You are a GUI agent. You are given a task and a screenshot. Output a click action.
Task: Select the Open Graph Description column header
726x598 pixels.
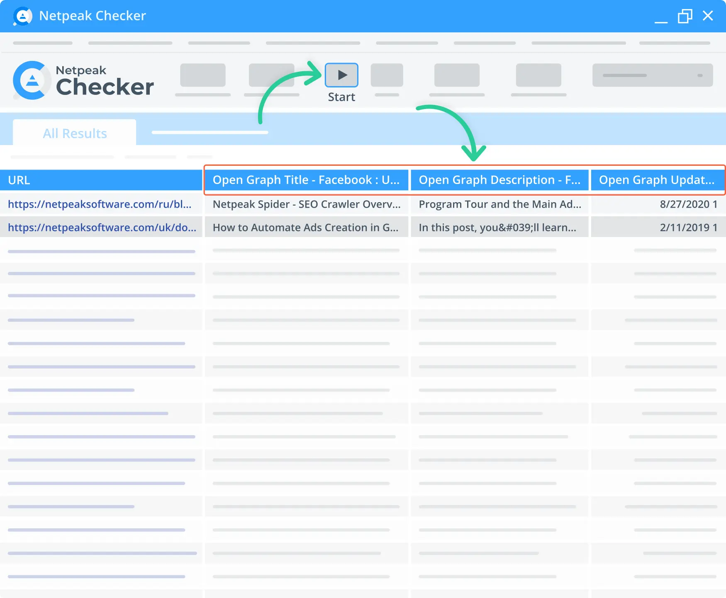tap(499, 180)
